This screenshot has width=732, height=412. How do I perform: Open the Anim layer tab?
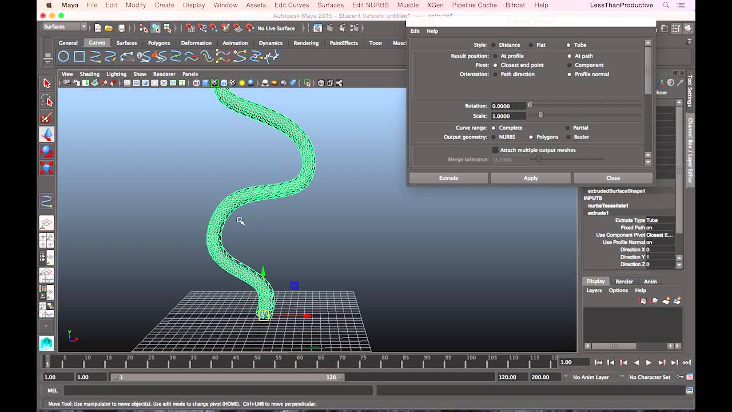[x=650, y=282]
